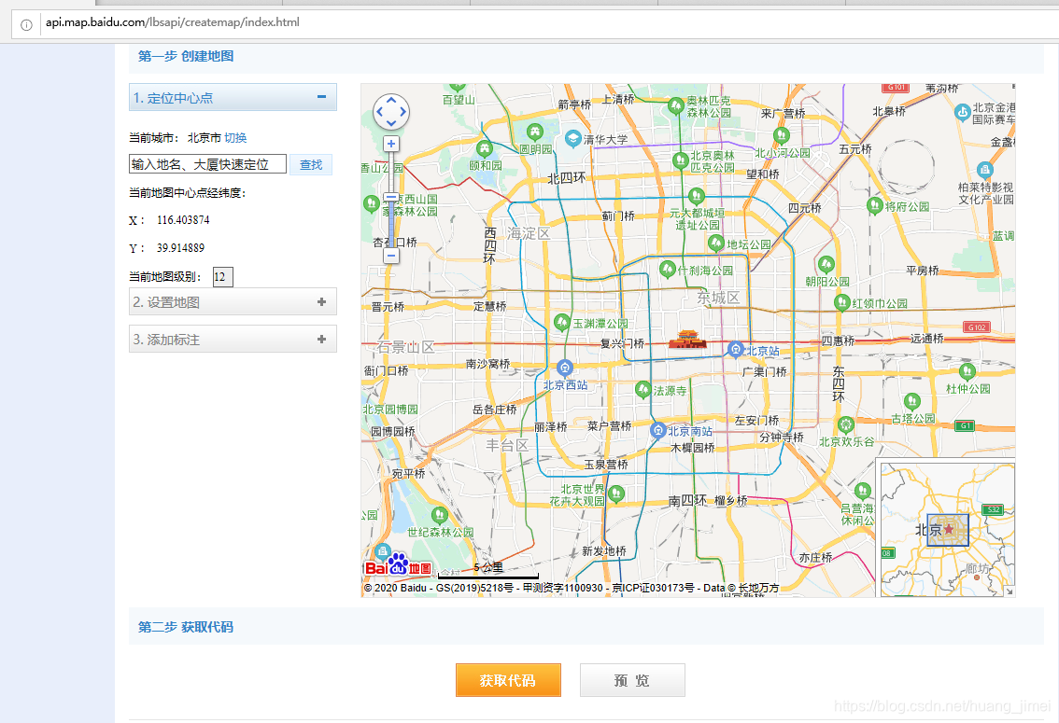
Task: Click the 北京站 station icon
Action: click(736, 349)
